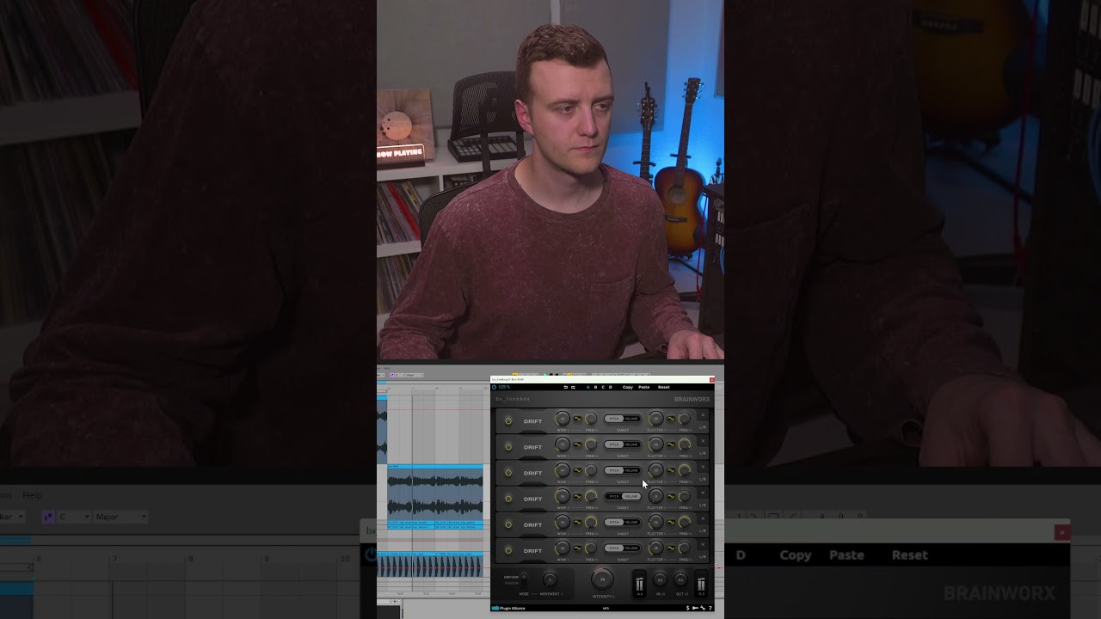This screenshot has width=1101, height=619.
Task: Select the blue audio clip in DAW arrangement
Action: (x=435, y=494)
